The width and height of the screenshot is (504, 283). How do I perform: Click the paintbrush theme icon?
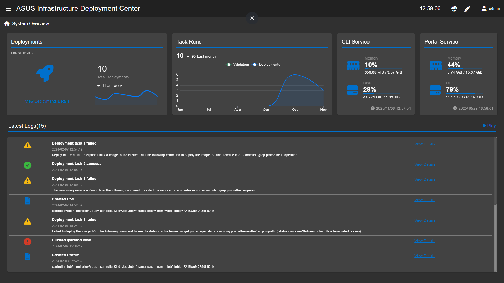click(x=467, y=9)
